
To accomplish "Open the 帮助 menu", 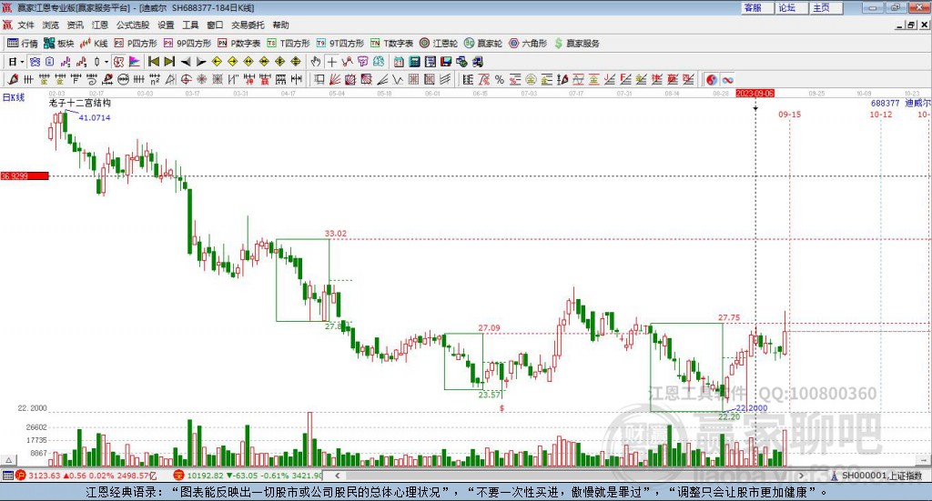I will [x=280, y=25].
